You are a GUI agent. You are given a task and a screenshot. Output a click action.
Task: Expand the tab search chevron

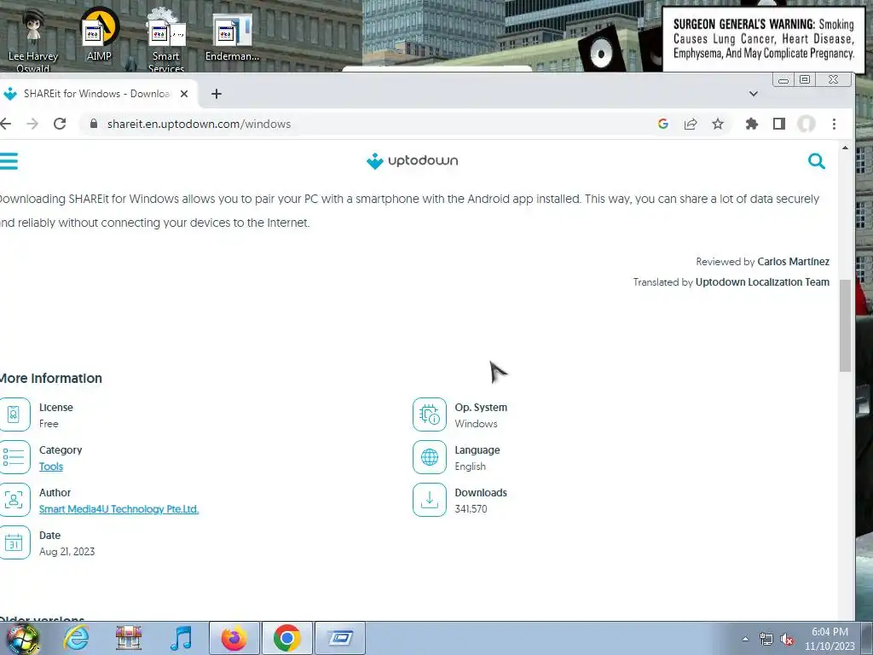754,94
